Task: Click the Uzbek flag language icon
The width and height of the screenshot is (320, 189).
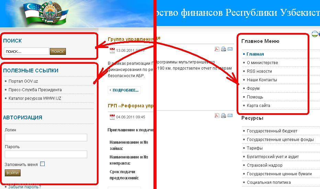Action: [315, 34]
